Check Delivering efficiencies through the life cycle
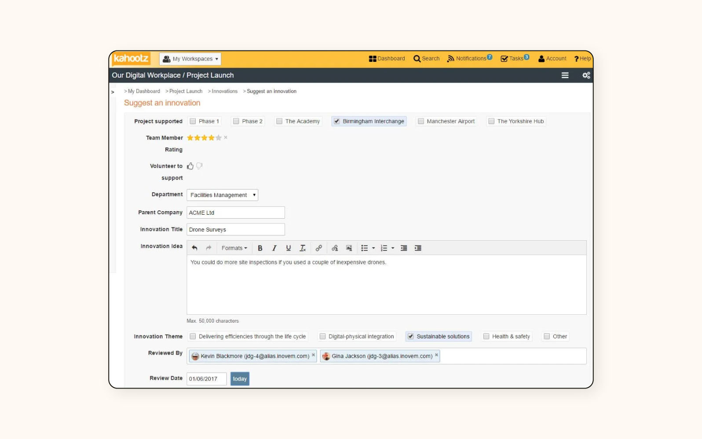 coord(193,336)
